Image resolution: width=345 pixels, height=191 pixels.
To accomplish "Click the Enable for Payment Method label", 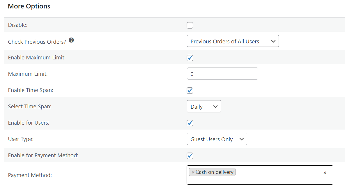I will click(43, 155).
